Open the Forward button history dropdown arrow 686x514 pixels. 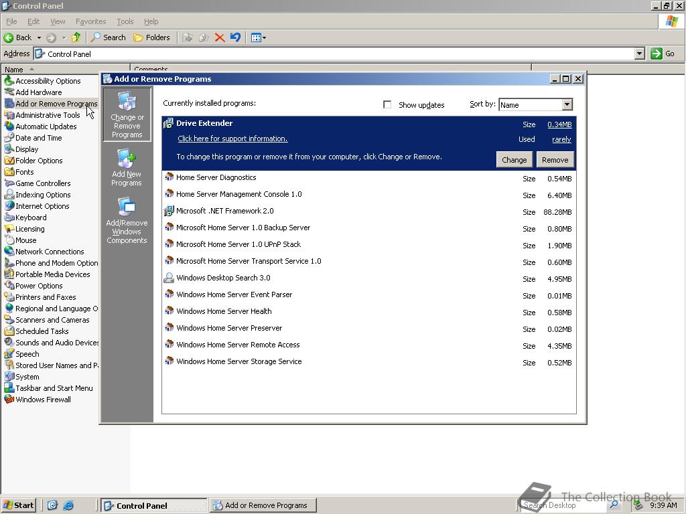coord(64,37)
